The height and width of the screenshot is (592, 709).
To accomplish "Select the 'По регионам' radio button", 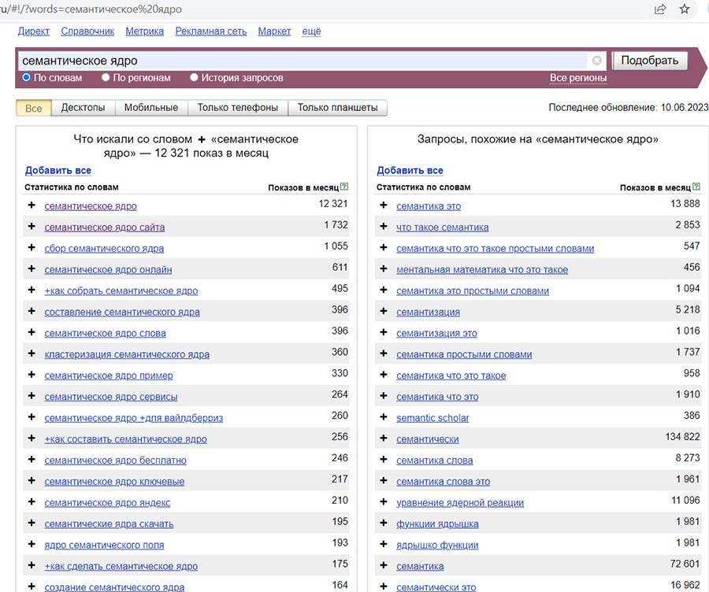I will coord(106,78).
